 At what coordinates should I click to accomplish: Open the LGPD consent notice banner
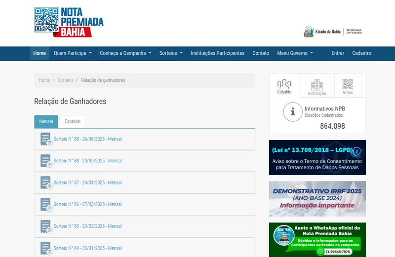[317, 157]
